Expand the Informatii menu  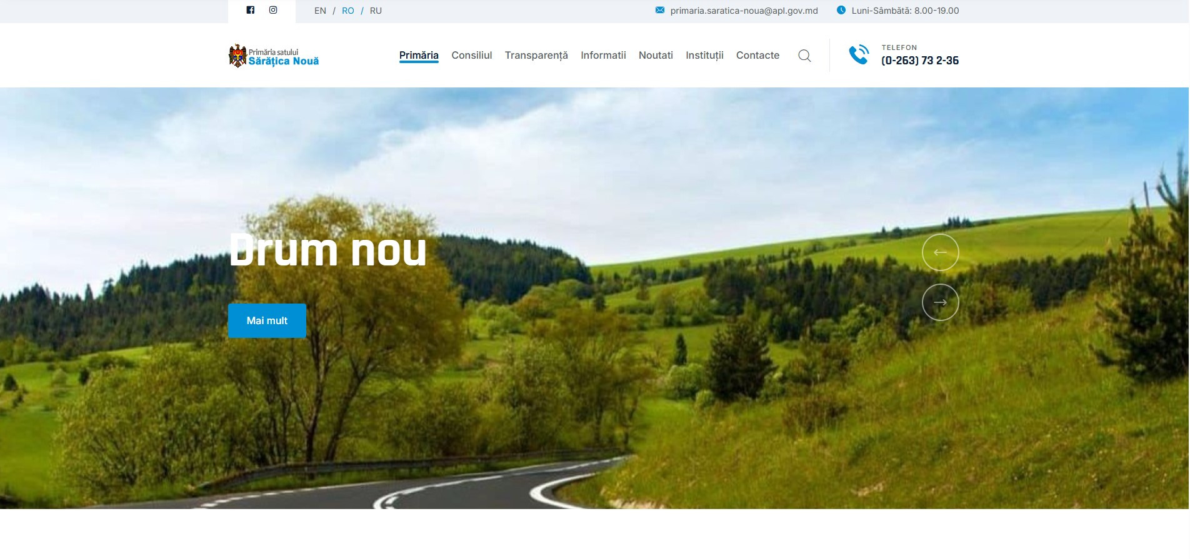point(603,55)
